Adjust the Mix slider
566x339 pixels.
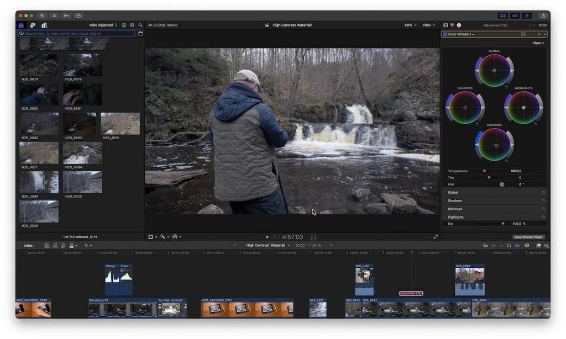pos(503,224)
